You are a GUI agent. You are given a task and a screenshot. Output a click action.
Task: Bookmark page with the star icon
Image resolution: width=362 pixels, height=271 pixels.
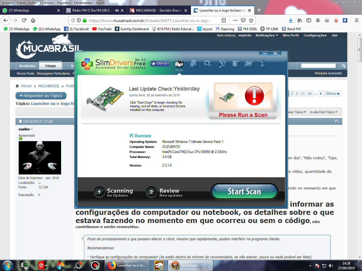pyautogui.click(x=251, y=20)
